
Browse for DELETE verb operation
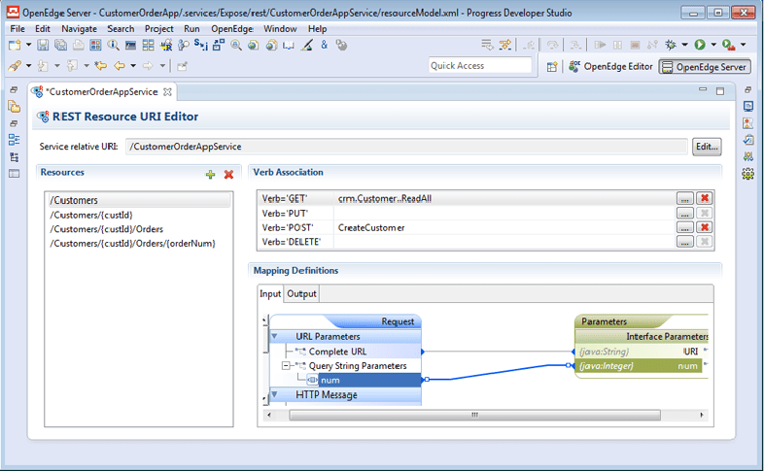684,242
